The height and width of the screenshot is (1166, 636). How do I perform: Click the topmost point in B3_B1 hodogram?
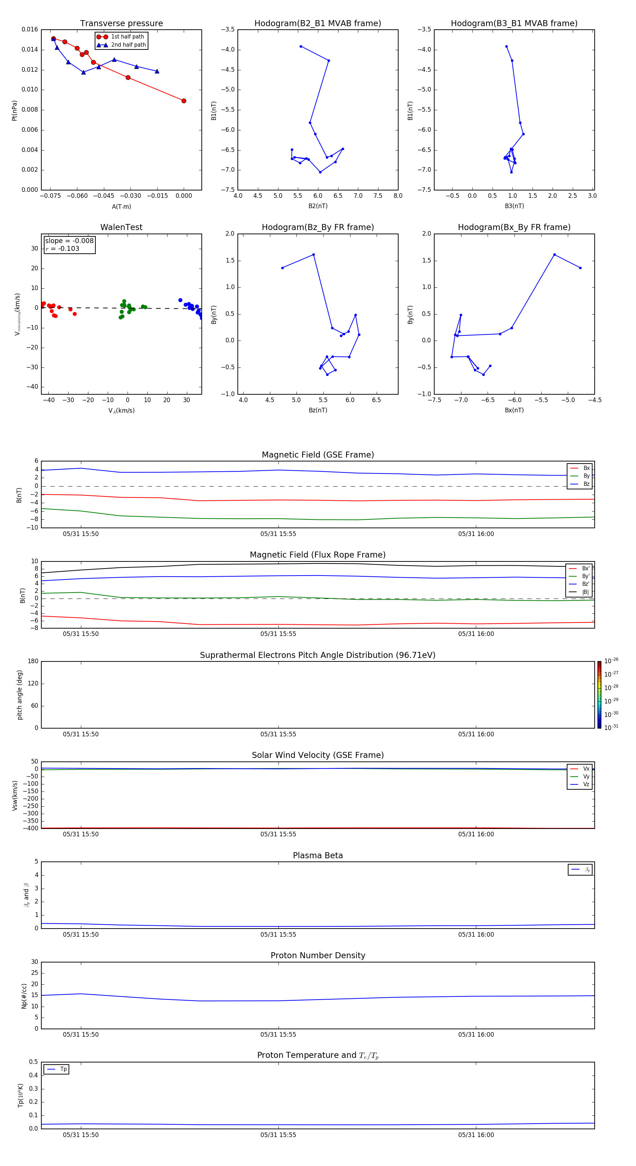pos(506,46)
